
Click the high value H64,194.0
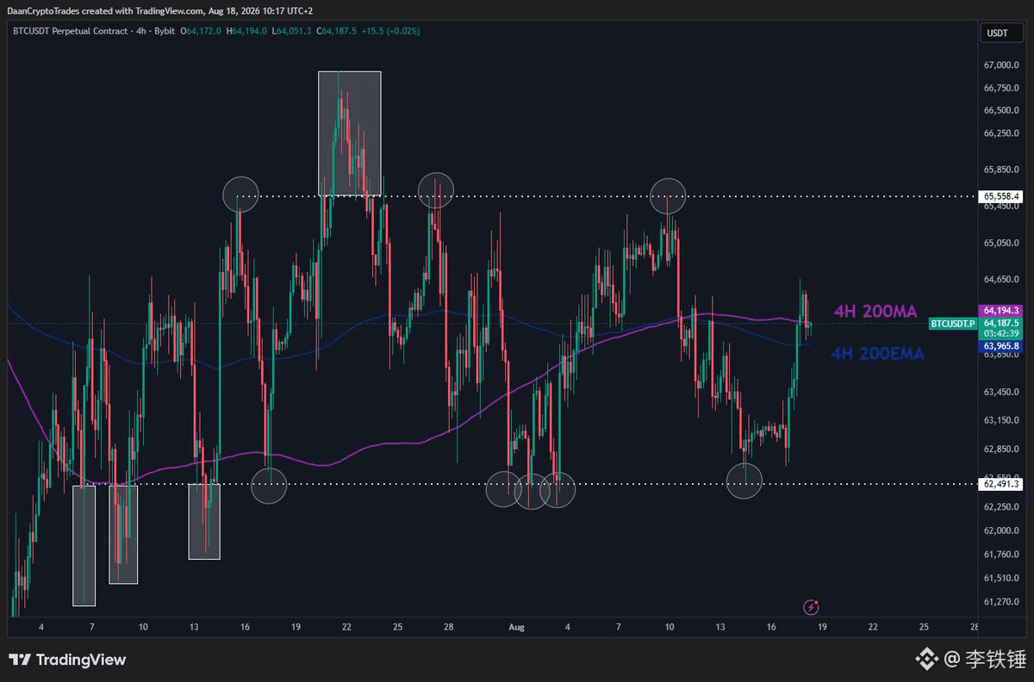[247, 31]
